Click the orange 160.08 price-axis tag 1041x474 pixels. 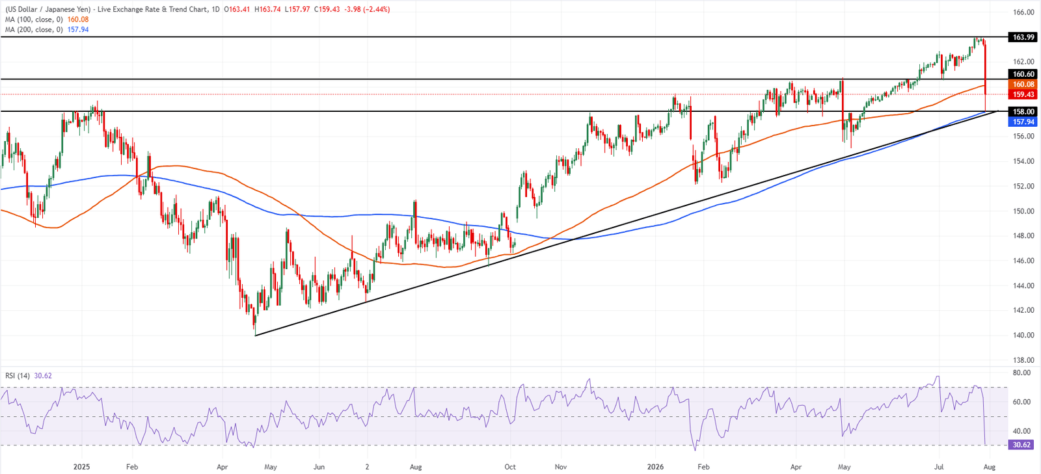1023,85
